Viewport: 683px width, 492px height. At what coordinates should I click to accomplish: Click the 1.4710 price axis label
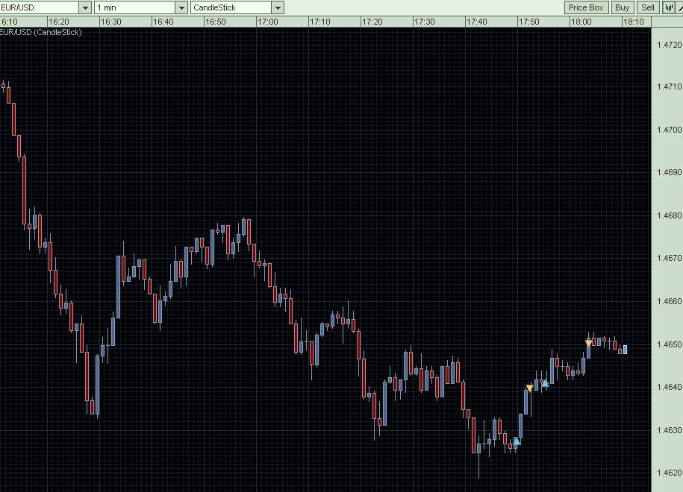(669, 86)
